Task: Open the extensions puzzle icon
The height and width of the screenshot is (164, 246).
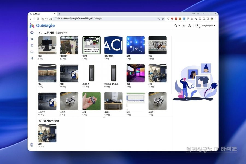Action: coord(192,19)
